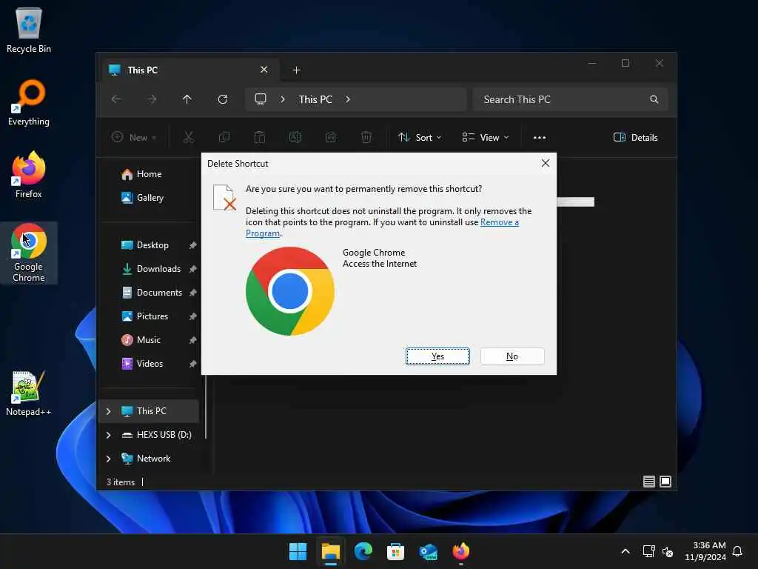Switch to details list view icon
The image size is (758, 569).
point(648,482)
